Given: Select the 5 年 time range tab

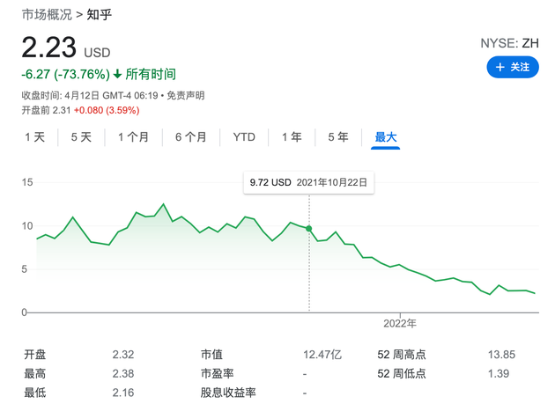Looking at the screenshot, I should point(338,137).
